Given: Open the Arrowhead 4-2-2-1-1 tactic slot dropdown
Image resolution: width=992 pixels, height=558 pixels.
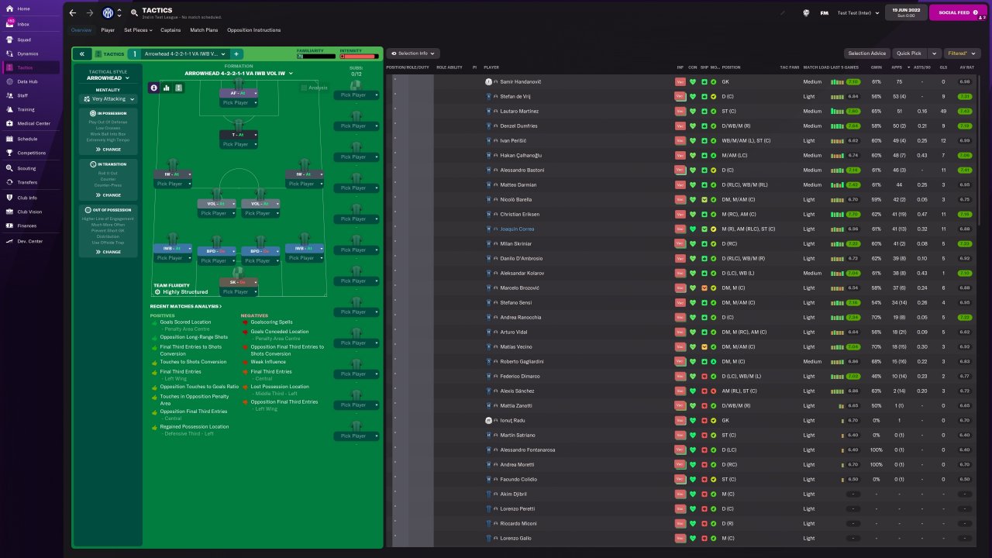Looking at the screenshot, I should click(185, 54).
